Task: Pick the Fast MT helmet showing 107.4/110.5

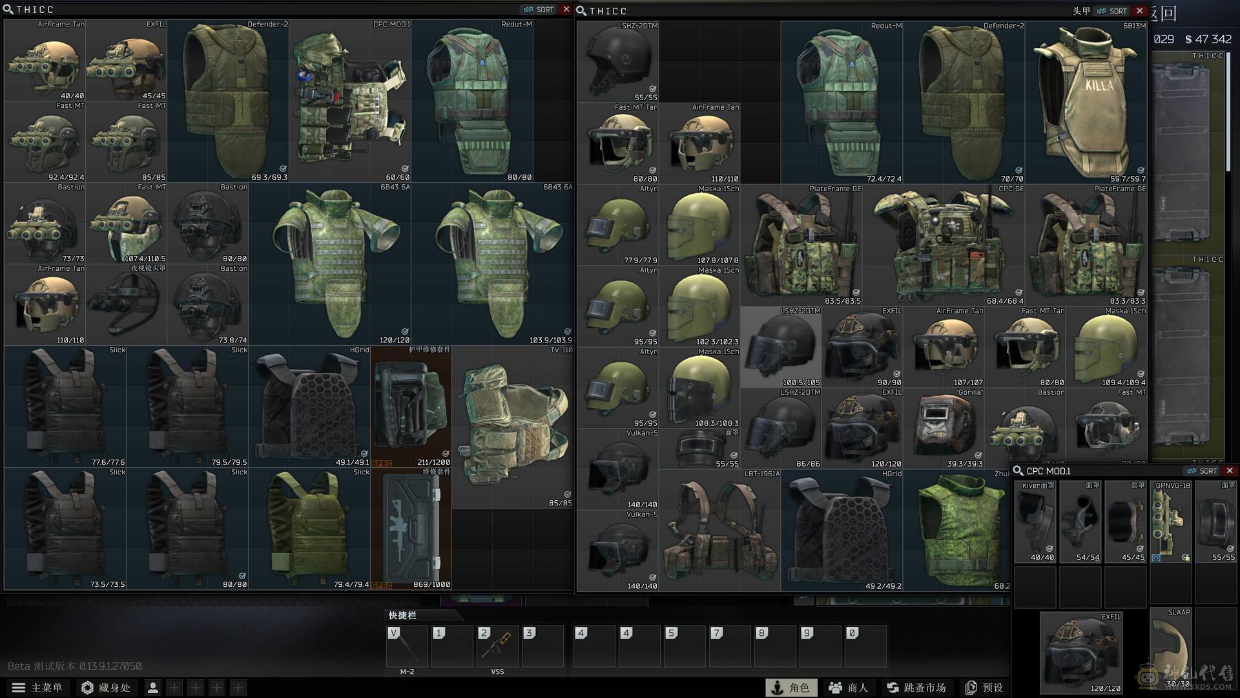Action: [127, 223]
